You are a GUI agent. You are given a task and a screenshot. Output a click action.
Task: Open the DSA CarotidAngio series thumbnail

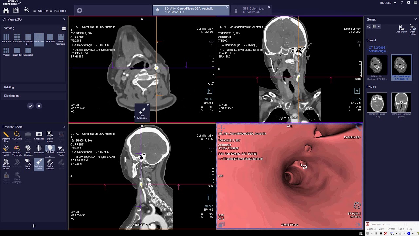pyautogui.click(x=402, y=68)
